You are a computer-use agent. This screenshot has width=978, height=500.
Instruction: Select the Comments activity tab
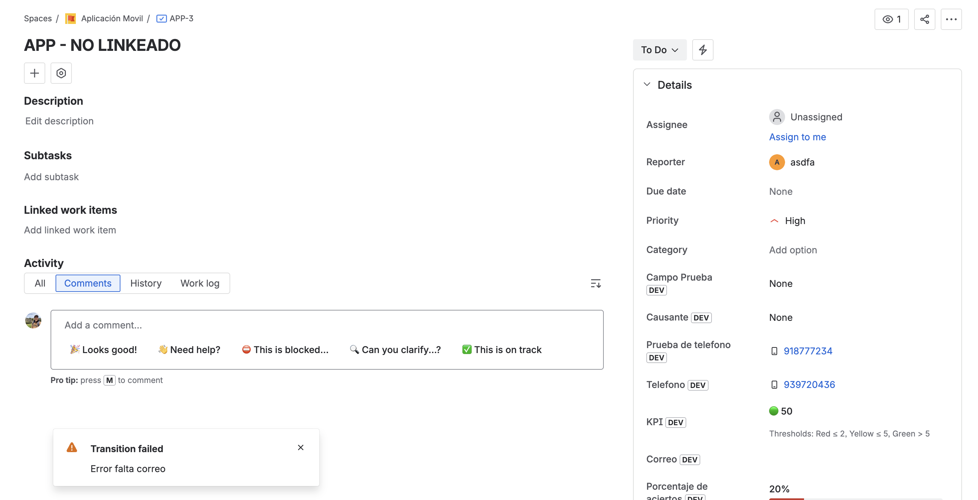[x=88, y=283]
